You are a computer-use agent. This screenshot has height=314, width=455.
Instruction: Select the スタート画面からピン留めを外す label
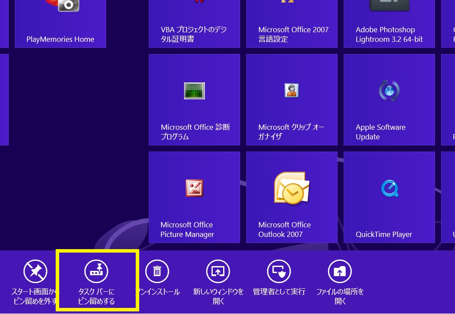[x=35, y=296]
